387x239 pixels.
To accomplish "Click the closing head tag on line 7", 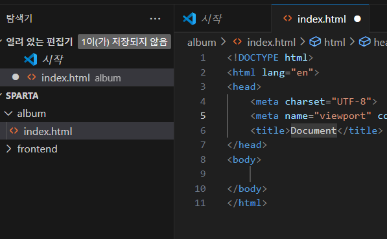I will coord(247,145).
